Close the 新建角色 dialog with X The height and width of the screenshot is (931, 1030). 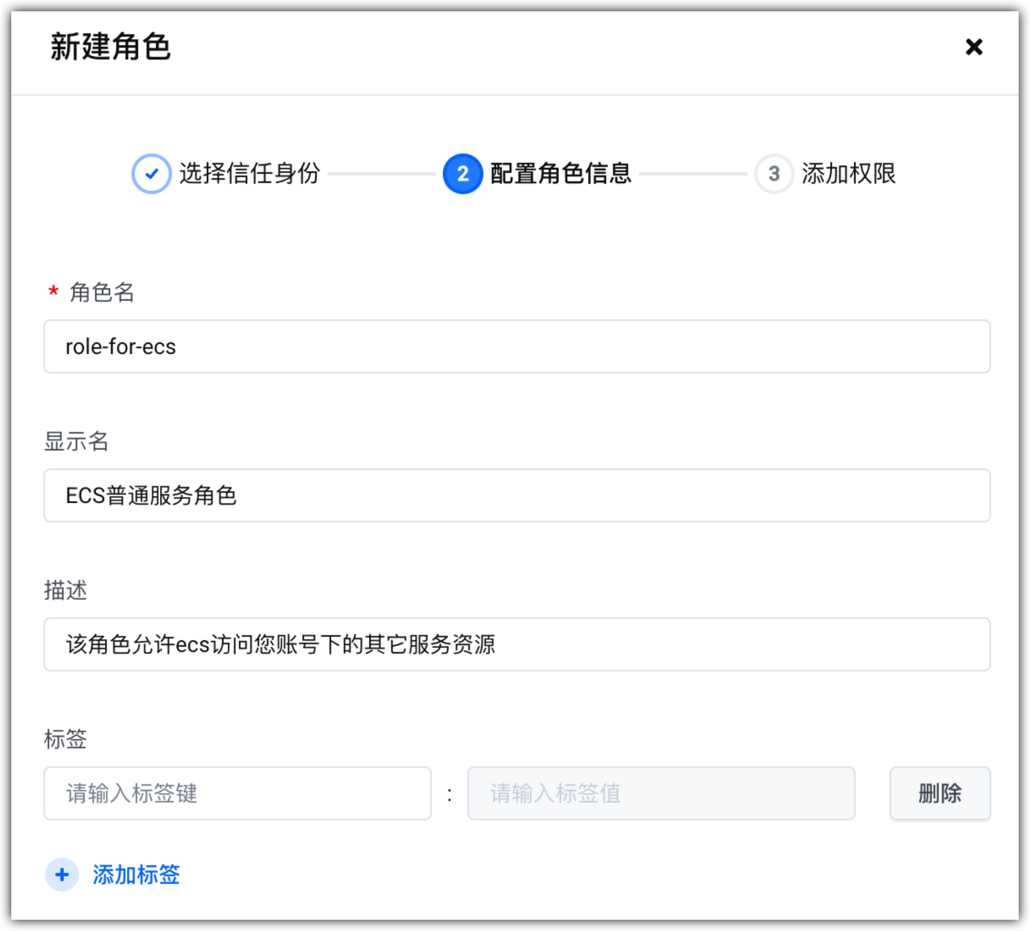[x=974, y=47]
